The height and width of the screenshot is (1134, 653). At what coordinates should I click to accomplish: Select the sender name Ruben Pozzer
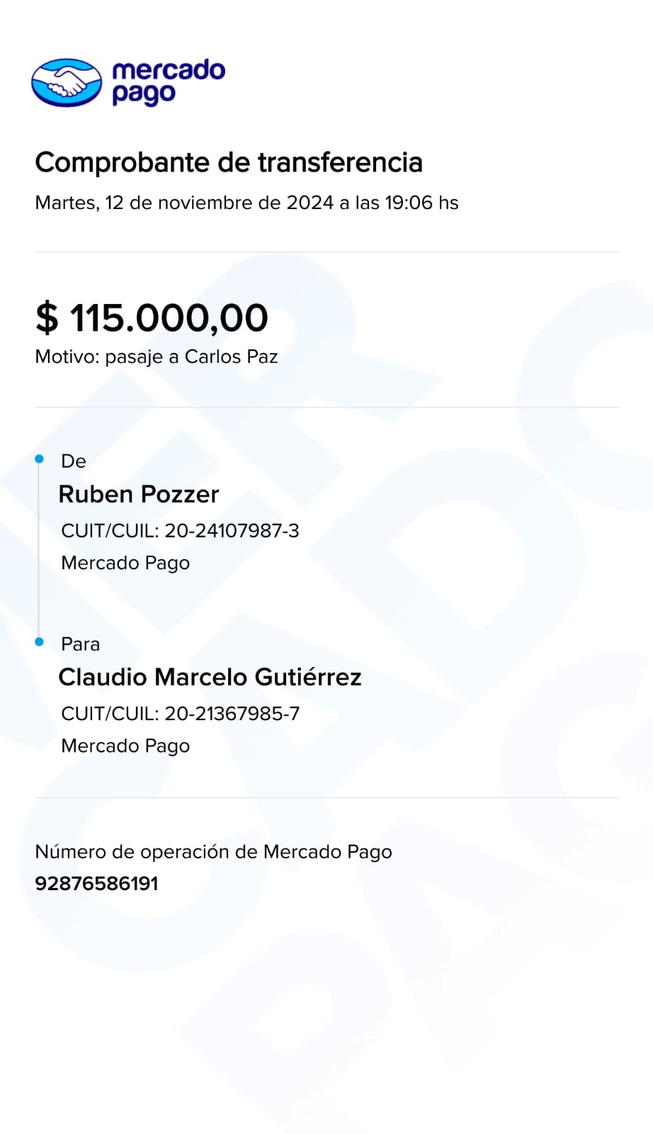(x=139, y=494)
